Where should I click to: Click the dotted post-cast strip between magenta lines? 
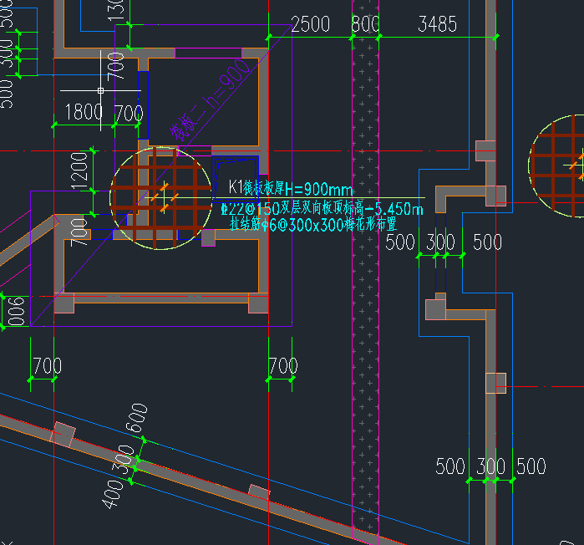(365, 272)
